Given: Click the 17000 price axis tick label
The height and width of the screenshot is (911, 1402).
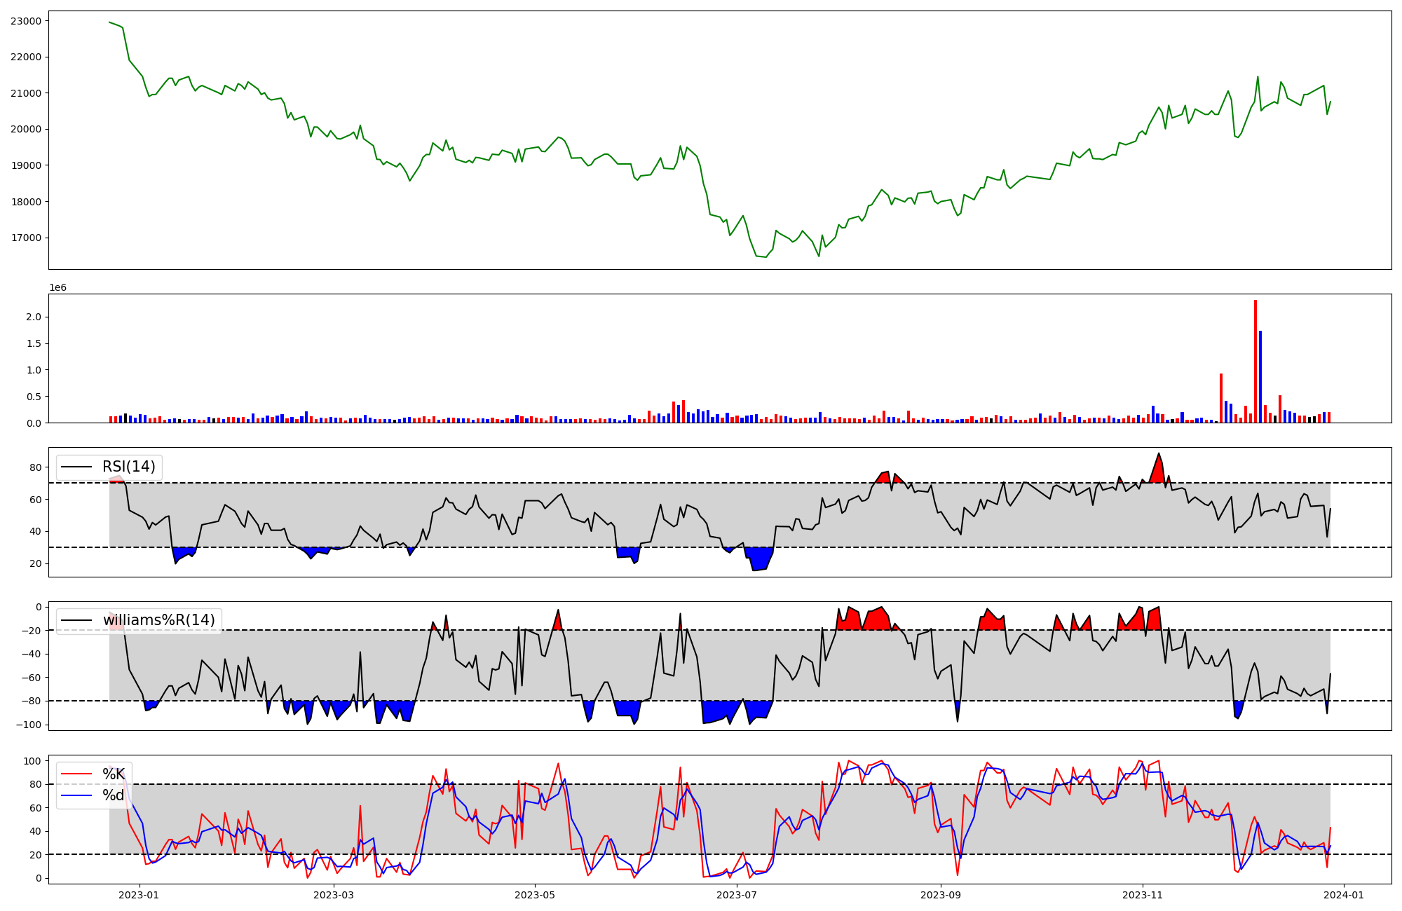Looking at the screenshot, I should 26,238.
